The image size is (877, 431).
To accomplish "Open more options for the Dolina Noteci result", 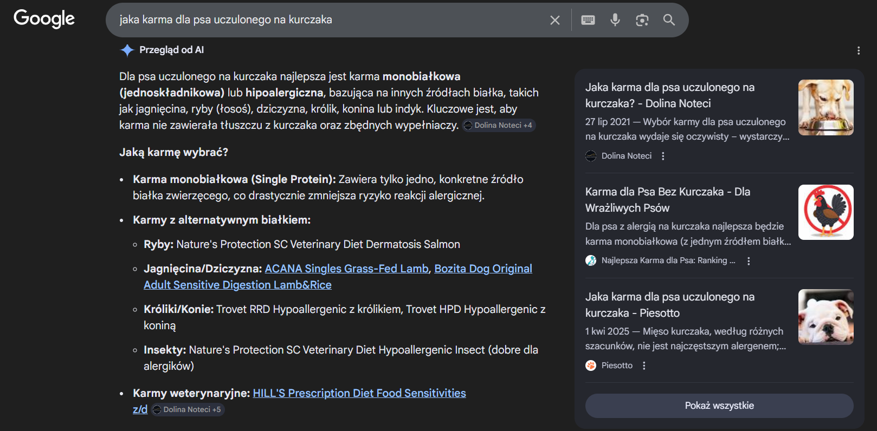I will pos(663,156).
